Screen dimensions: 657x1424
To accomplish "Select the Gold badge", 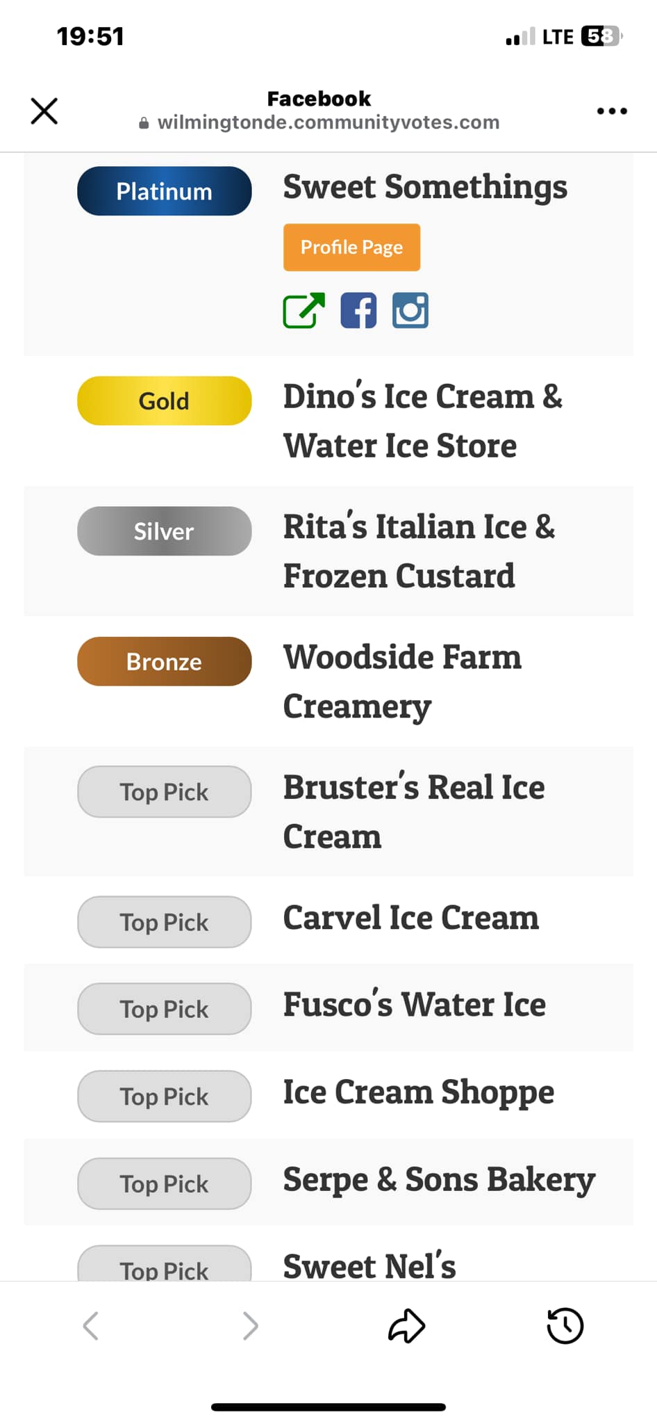I will tap(164, 401).
